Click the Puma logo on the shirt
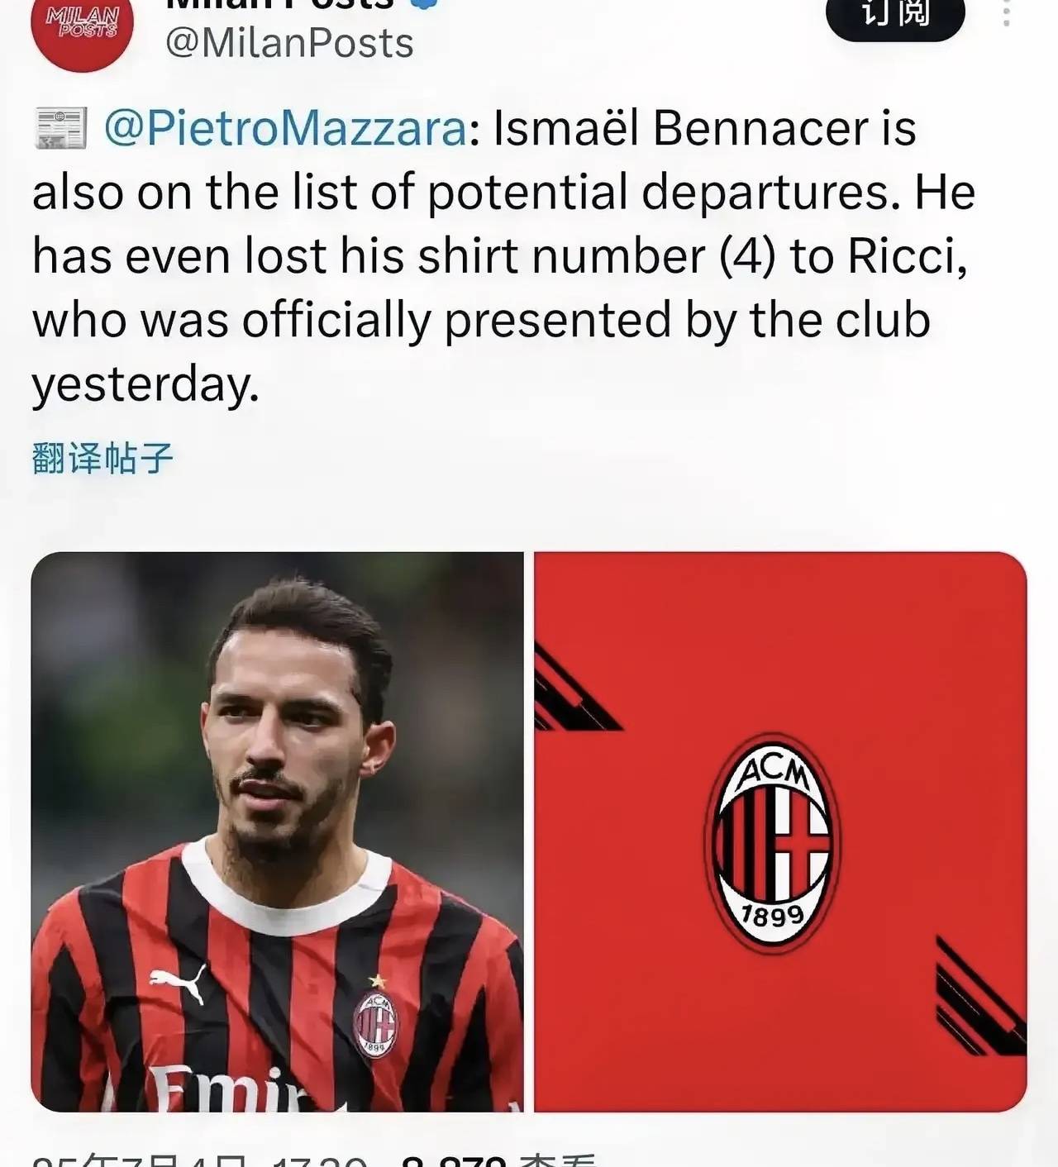 (x=177, y=984)
